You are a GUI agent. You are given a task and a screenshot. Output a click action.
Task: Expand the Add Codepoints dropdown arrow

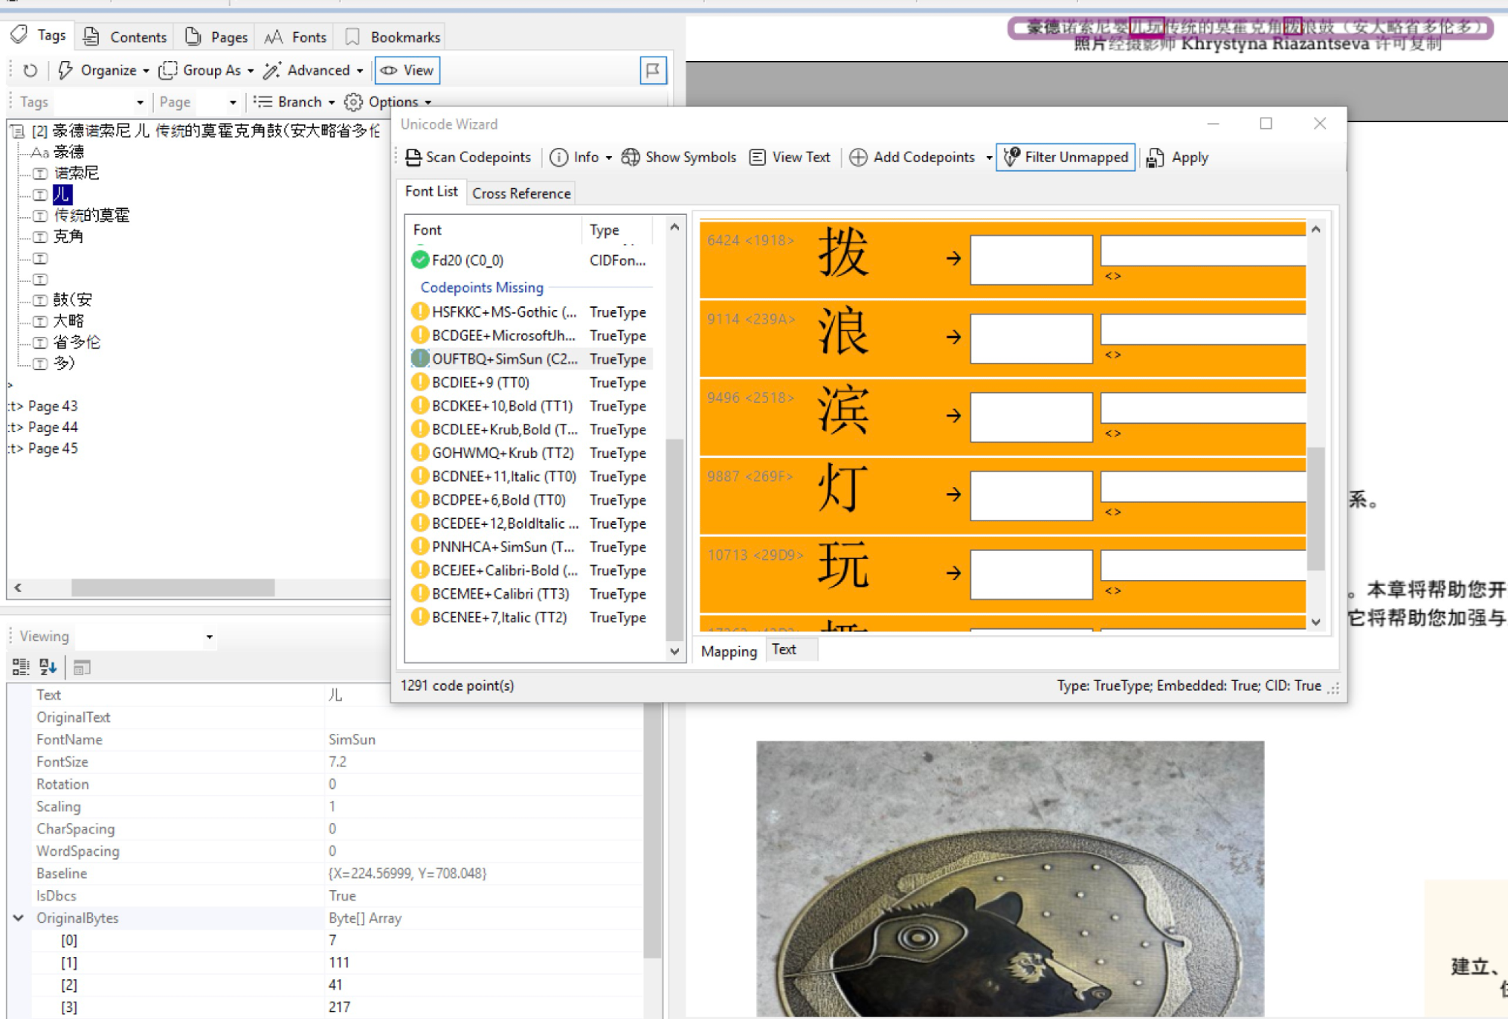pos(988,158)
